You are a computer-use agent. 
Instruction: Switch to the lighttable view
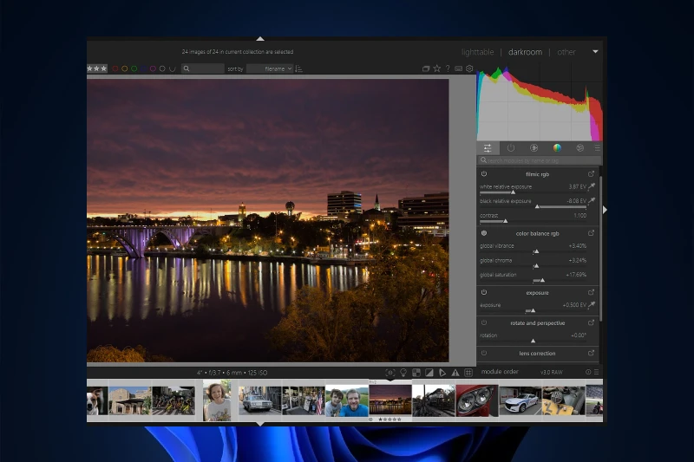click(477, 52)
